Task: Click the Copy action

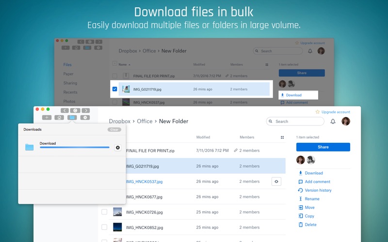Action: pos(307,216)
